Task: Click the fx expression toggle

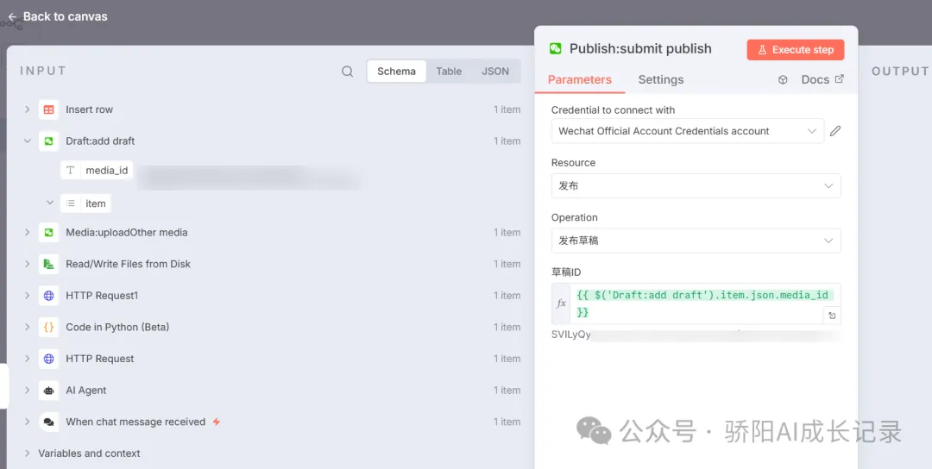Action: pos(561,303)
